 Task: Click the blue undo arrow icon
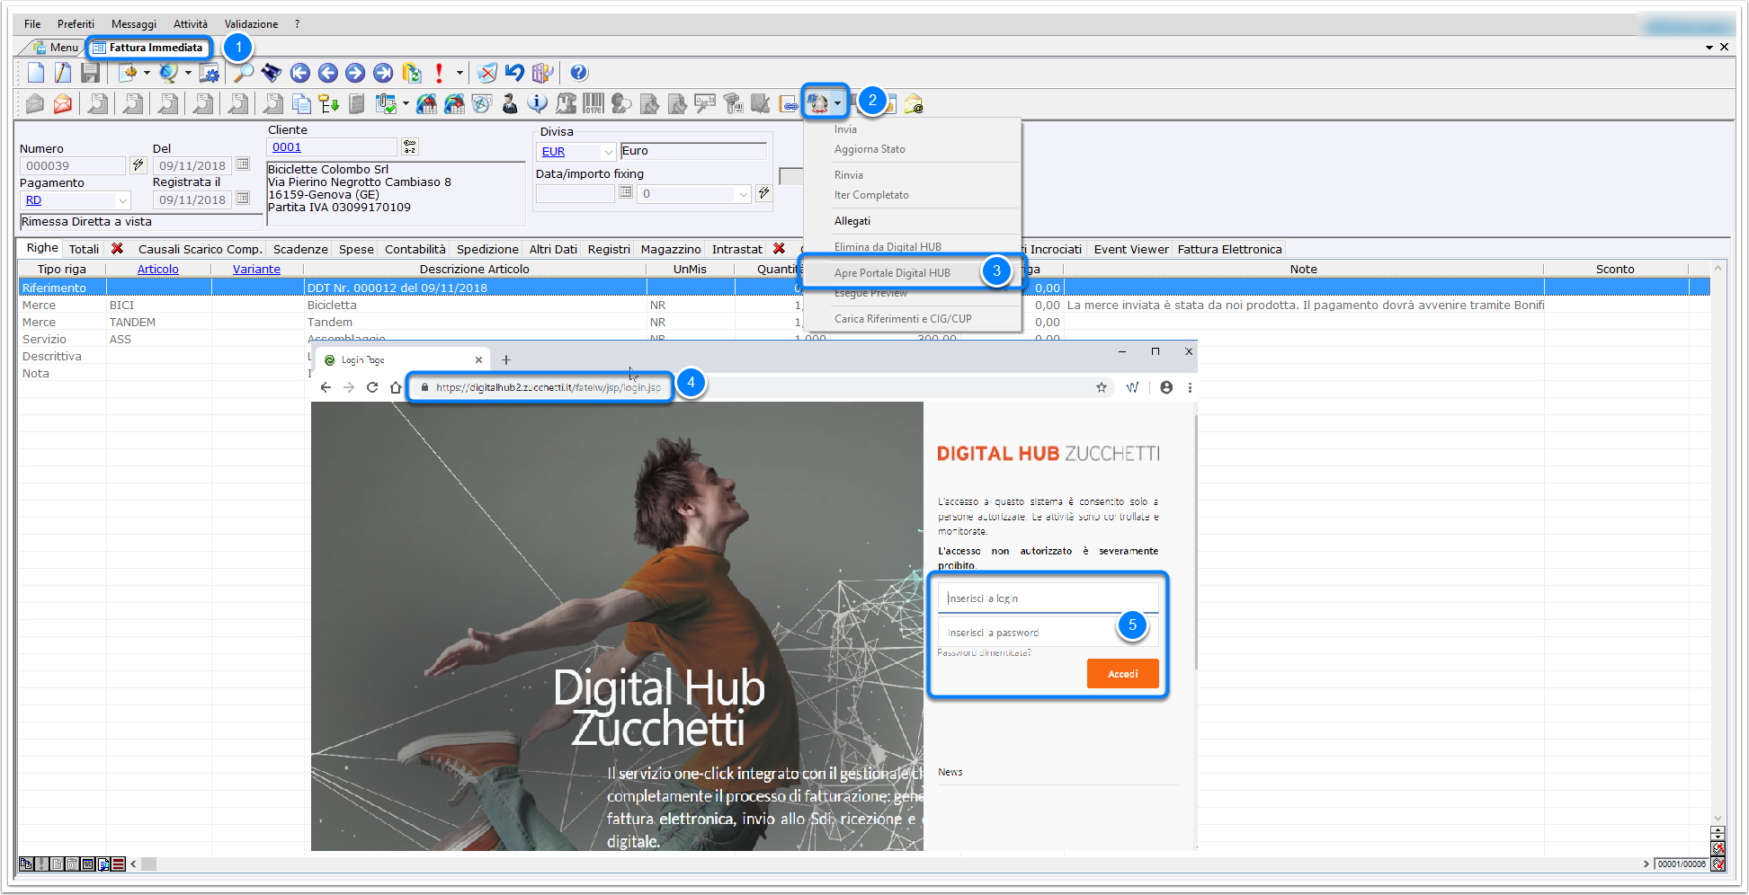(x=514, y=73)
